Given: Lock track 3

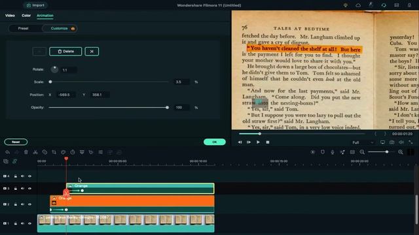Looking at the screenshot, I should tap(16, 189).
